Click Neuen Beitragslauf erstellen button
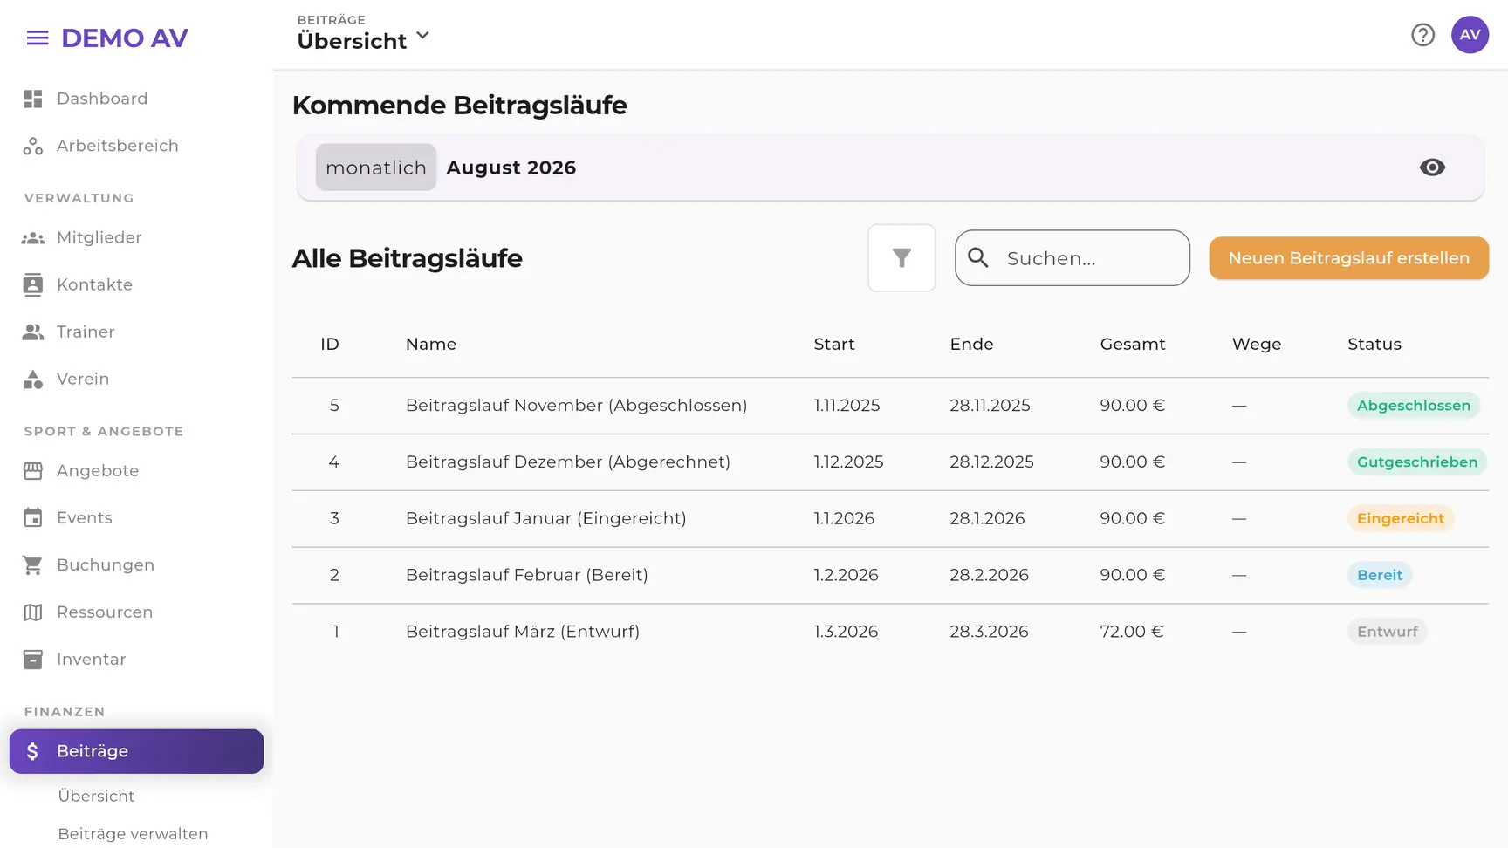The width and height of the screenshot is (1508, 848). pyautogui.click(x=1348, y=258)
